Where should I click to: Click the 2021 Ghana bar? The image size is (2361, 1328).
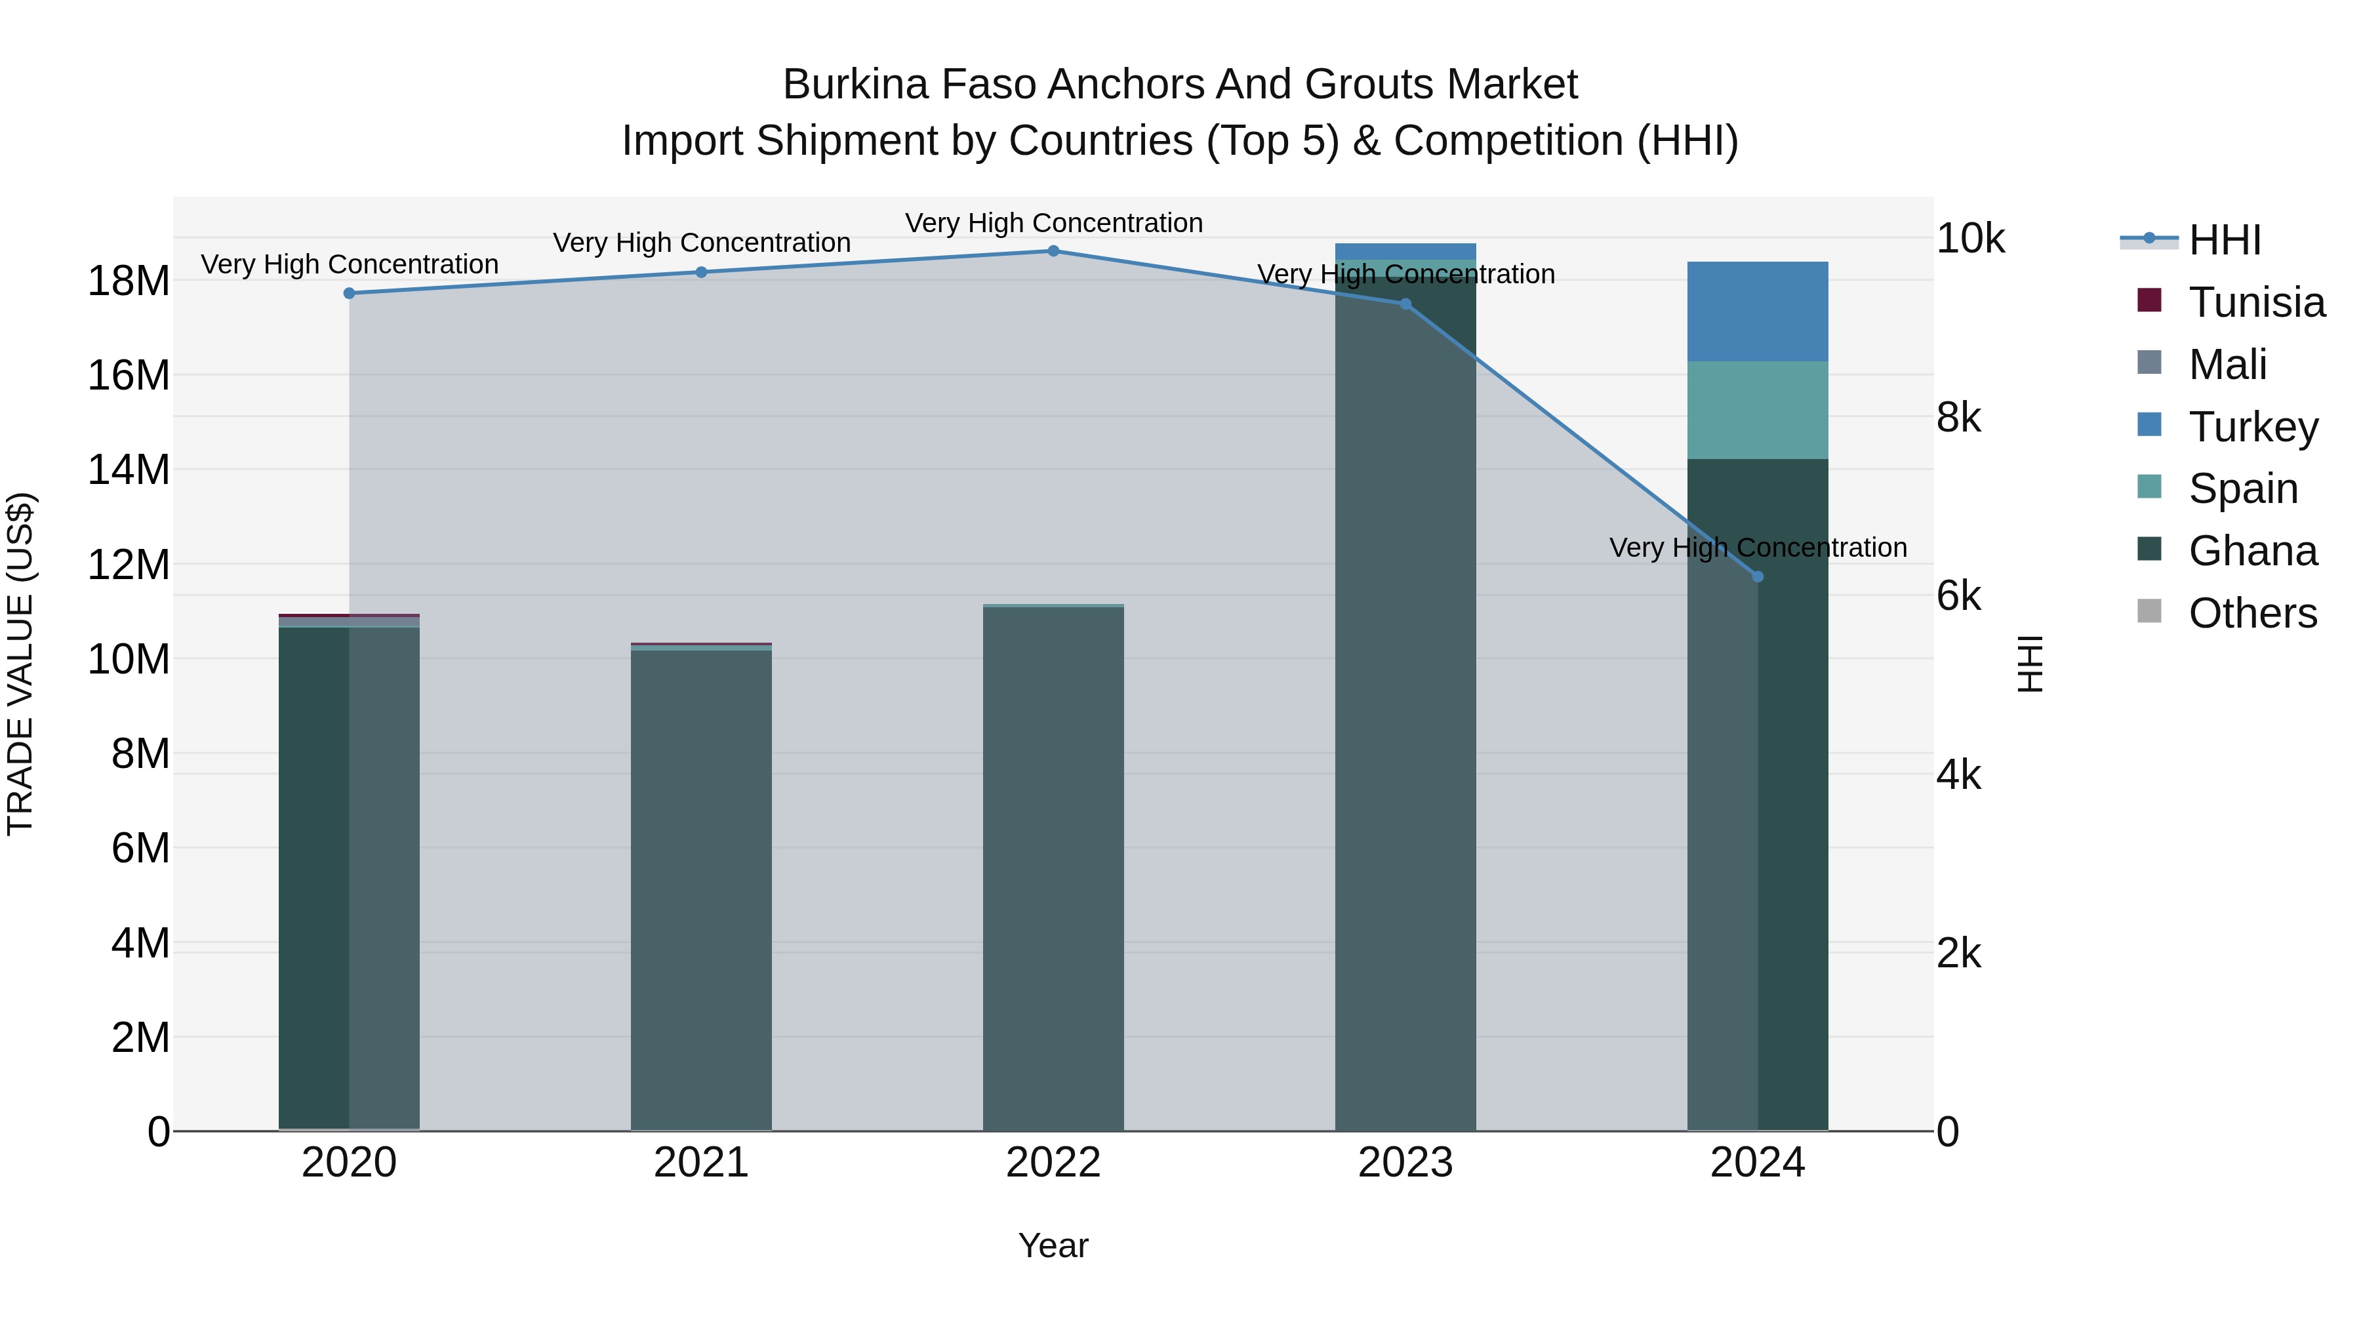coord(701,889)
